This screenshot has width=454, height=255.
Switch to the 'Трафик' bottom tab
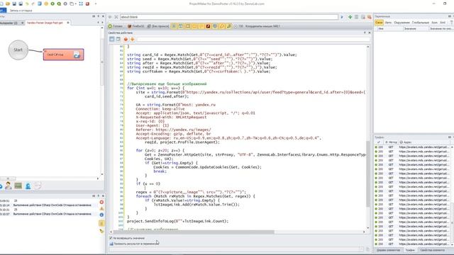pyautogui.click(x=410, y=250)
